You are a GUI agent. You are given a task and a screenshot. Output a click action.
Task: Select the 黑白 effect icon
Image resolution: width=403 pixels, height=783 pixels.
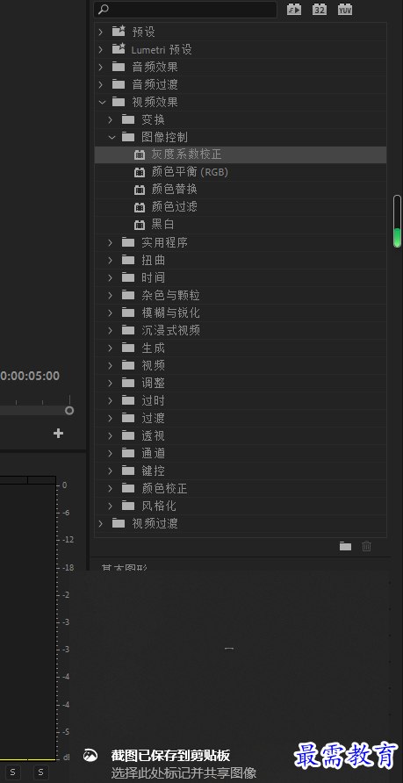point(140,225)
